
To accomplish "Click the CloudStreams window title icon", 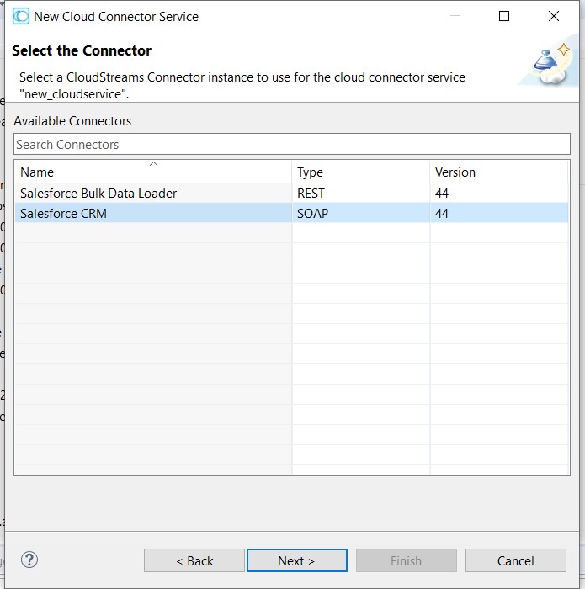I will pos(21,17).
